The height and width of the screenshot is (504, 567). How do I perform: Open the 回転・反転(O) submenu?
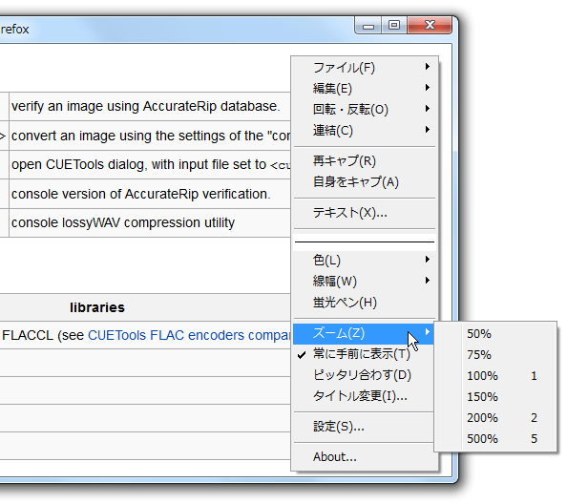click(365, 109)
